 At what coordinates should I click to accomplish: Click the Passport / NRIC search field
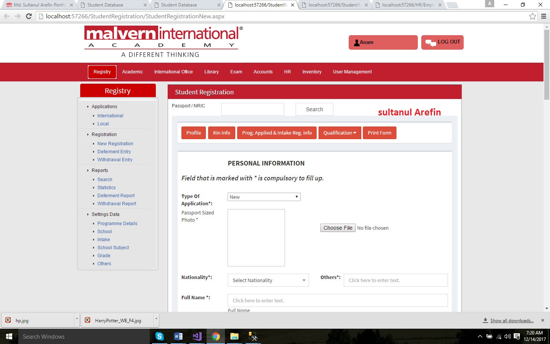[252, 109]
